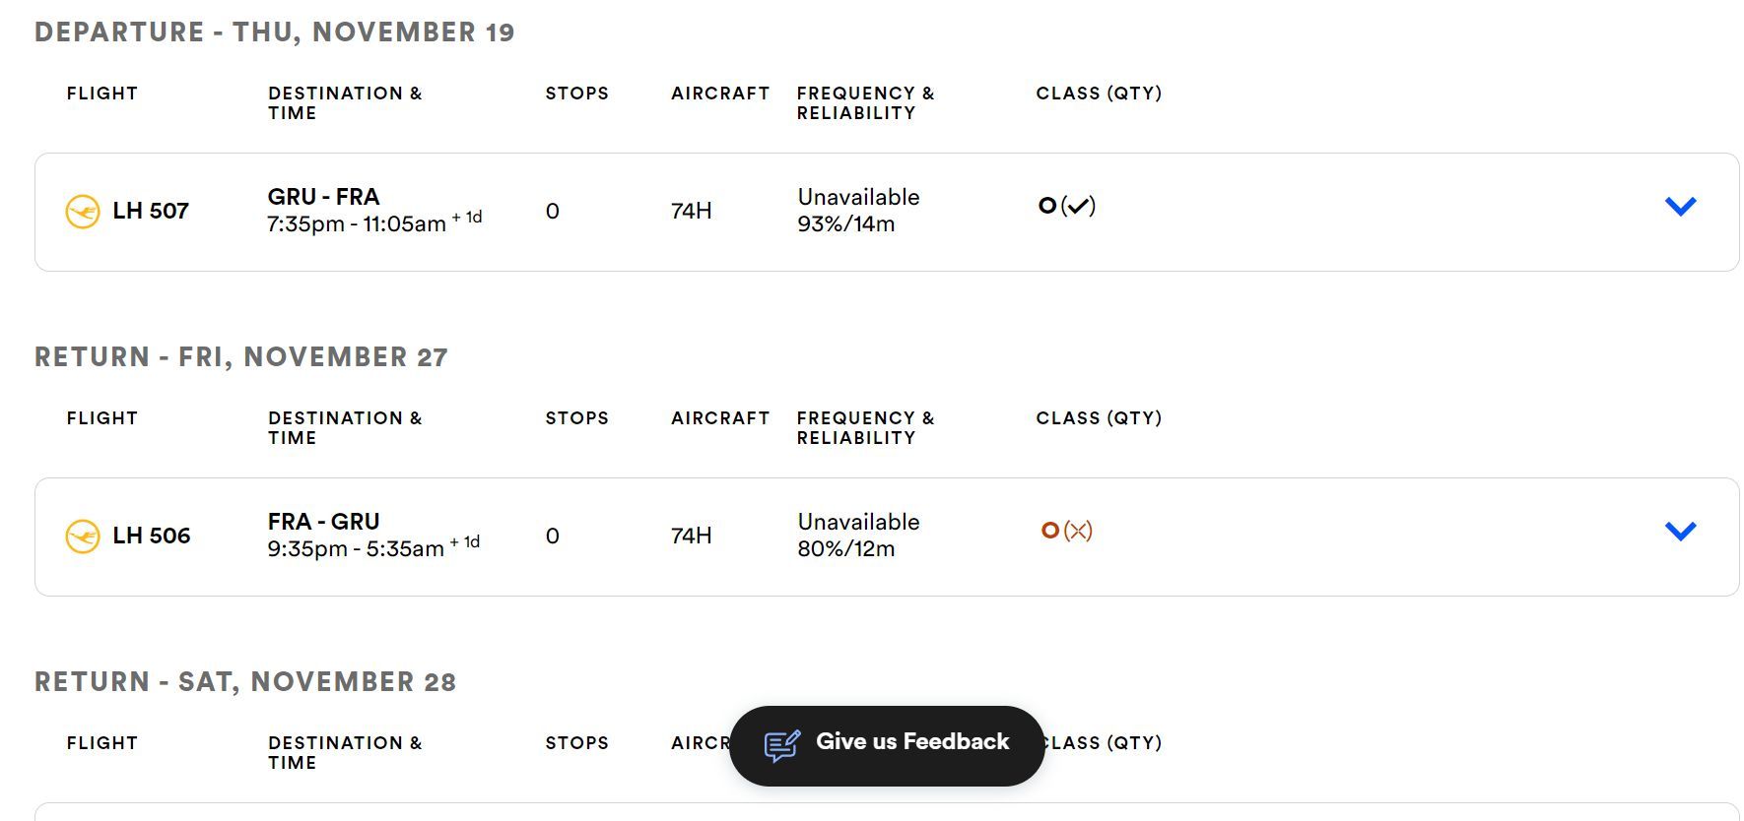Click the feedback chat icon
Viewport: 1744px width, 821px height.
click(782, 745)
